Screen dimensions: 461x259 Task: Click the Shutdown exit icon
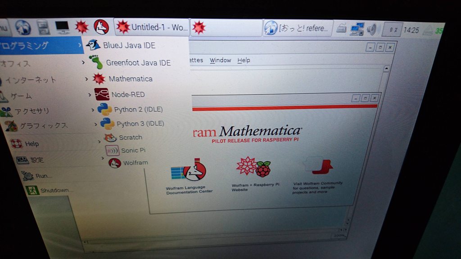32,190
